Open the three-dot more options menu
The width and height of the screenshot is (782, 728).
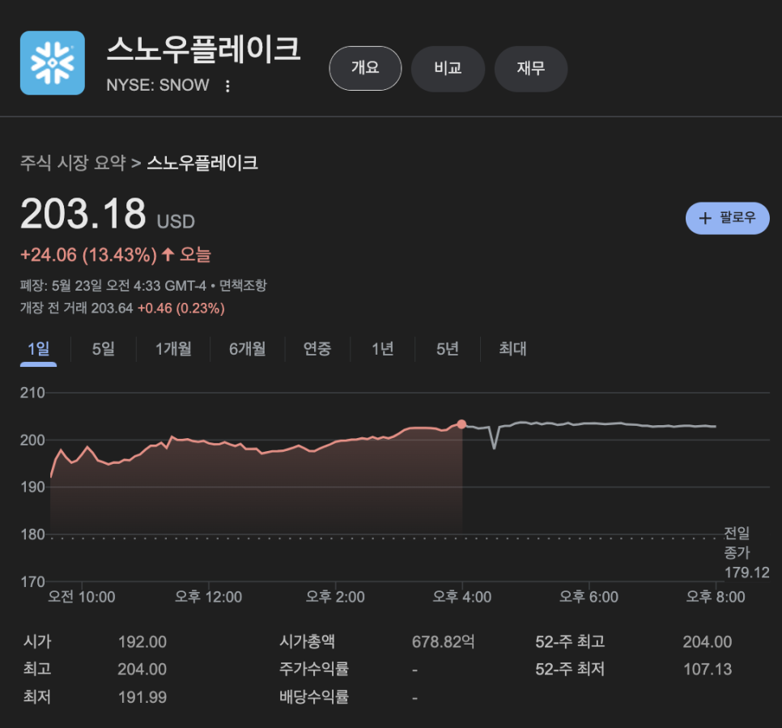227,86
